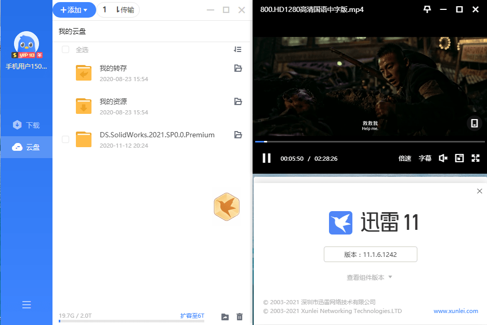
Task: Open folder location for 我的转存
Action: (x=238, y=68)
